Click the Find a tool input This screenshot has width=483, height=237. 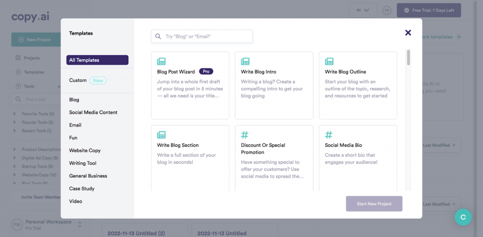[x=36, y=99]
